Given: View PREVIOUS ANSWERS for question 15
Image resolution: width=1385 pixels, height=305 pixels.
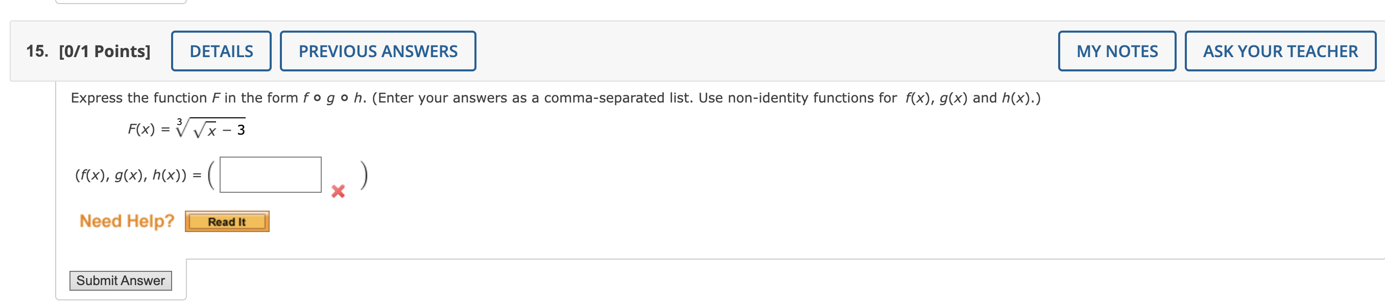Looking at the screenshot, I should (x=377, y=51).
